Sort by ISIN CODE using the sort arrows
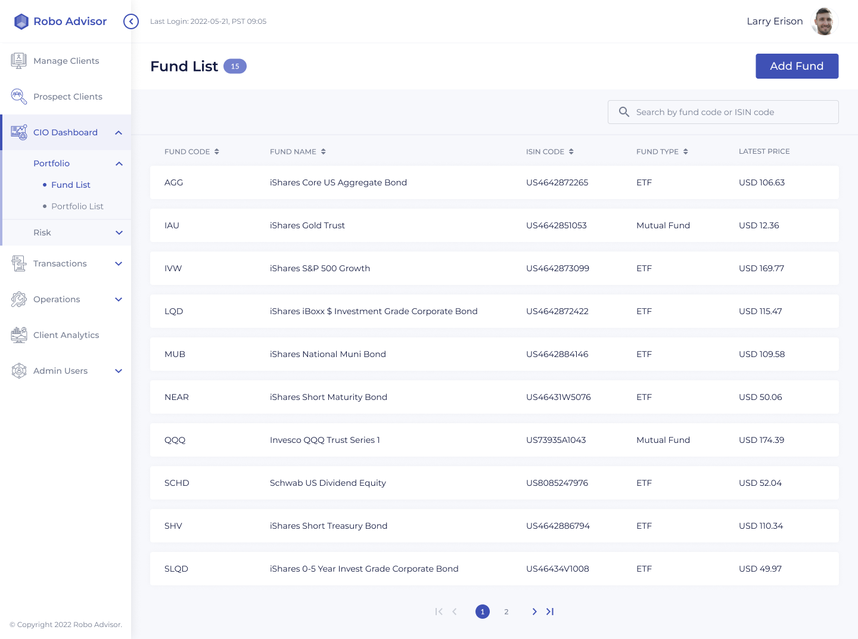This screenshot has height=639, width=858. coord(571,151)
